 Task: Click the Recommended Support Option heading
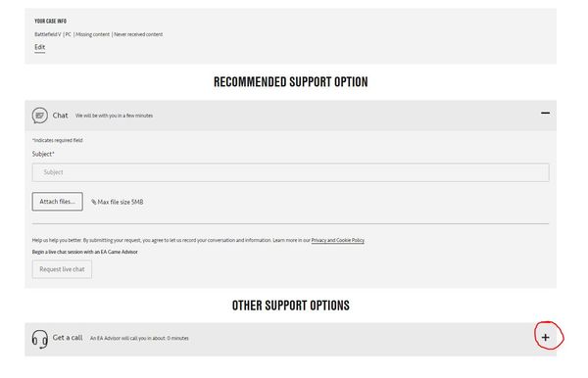pyautogui.click(x=291, y=82)
